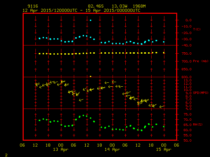Click the 5.0 wind speed label

(188, 106)
